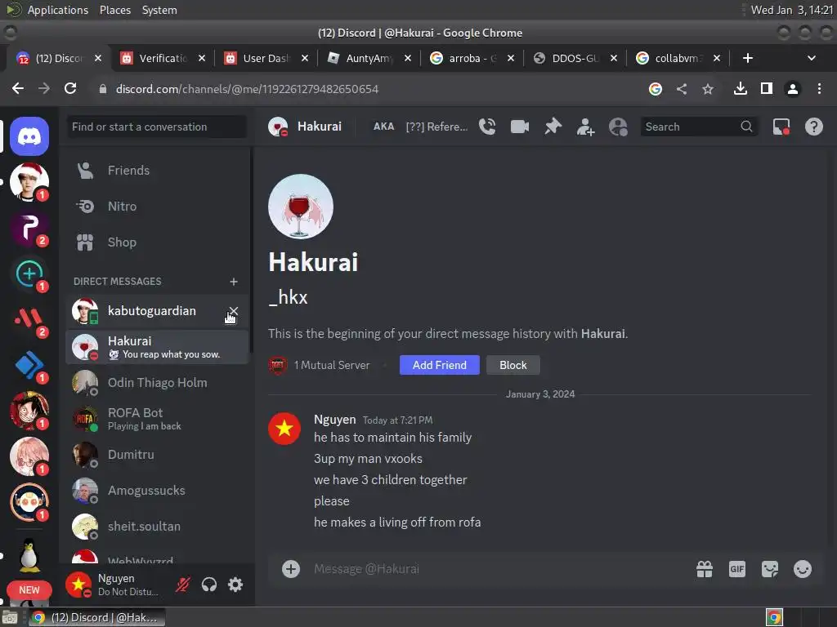Screen dimensions: 837x627
Task: Open Discord home direct messages button
Action: (x=29, y=136)
